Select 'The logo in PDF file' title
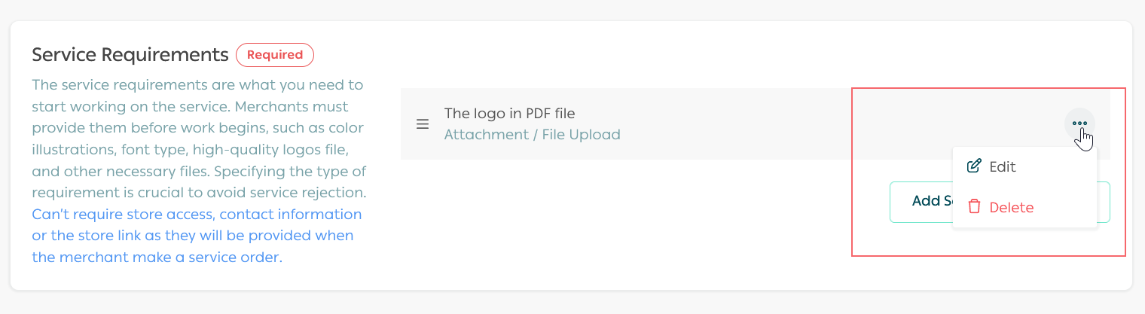 point(509,114)
